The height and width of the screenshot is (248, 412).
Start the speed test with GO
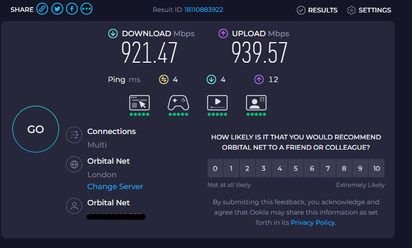(x=36, y=129)
